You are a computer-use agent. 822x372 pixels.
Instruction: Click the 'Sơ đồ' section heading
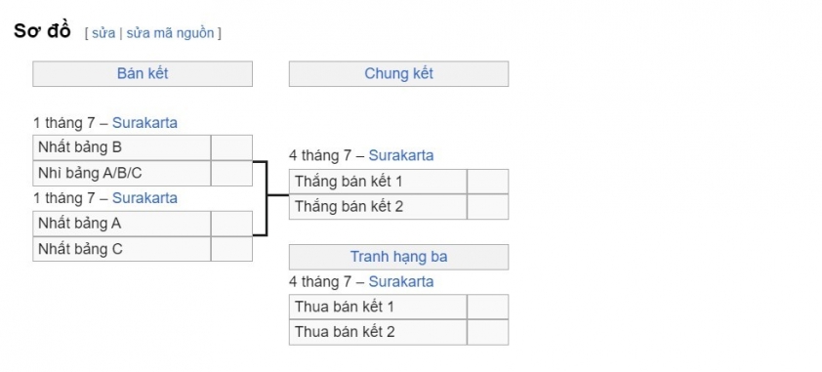click(x=42, y=31)
